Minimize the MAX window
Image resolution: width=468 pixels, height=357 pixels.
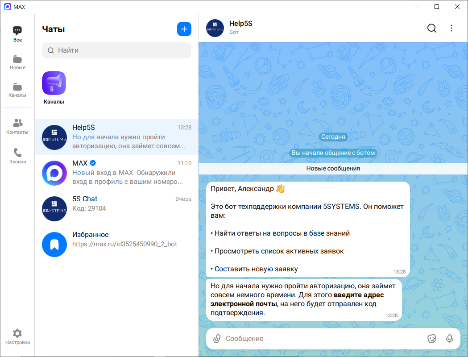click(417, 7)
